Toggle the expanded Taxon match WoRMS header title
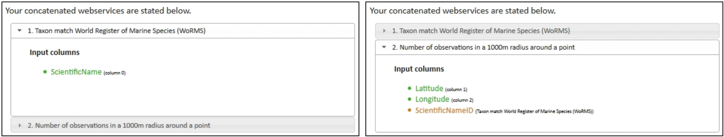Viewport: 724px width, 137px height. pyautogui.click(x=116, y=31)
